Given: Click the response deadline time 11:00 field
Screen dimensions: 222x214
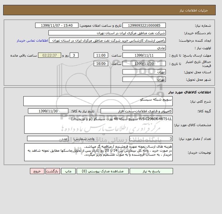Looking at the screenshot, I should (x=101, y=55).
